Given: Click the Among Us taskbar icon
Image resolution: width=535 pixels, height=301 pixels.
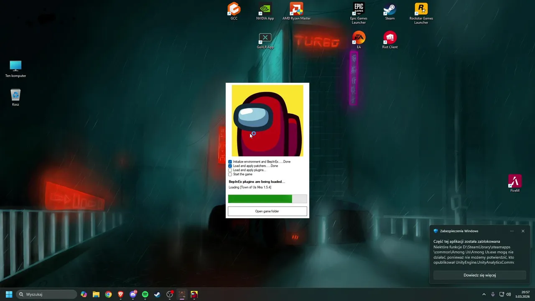Looking at the screenshot, I should 194,294.
